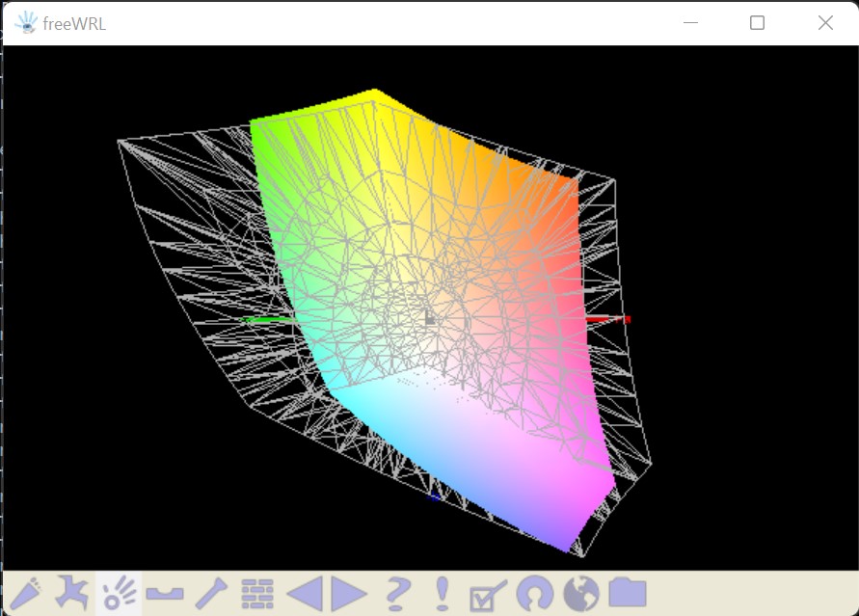Click the blue axis marker near gamut bottom
The width and height of the screenshot is (859, 616).
coord(434,497)
